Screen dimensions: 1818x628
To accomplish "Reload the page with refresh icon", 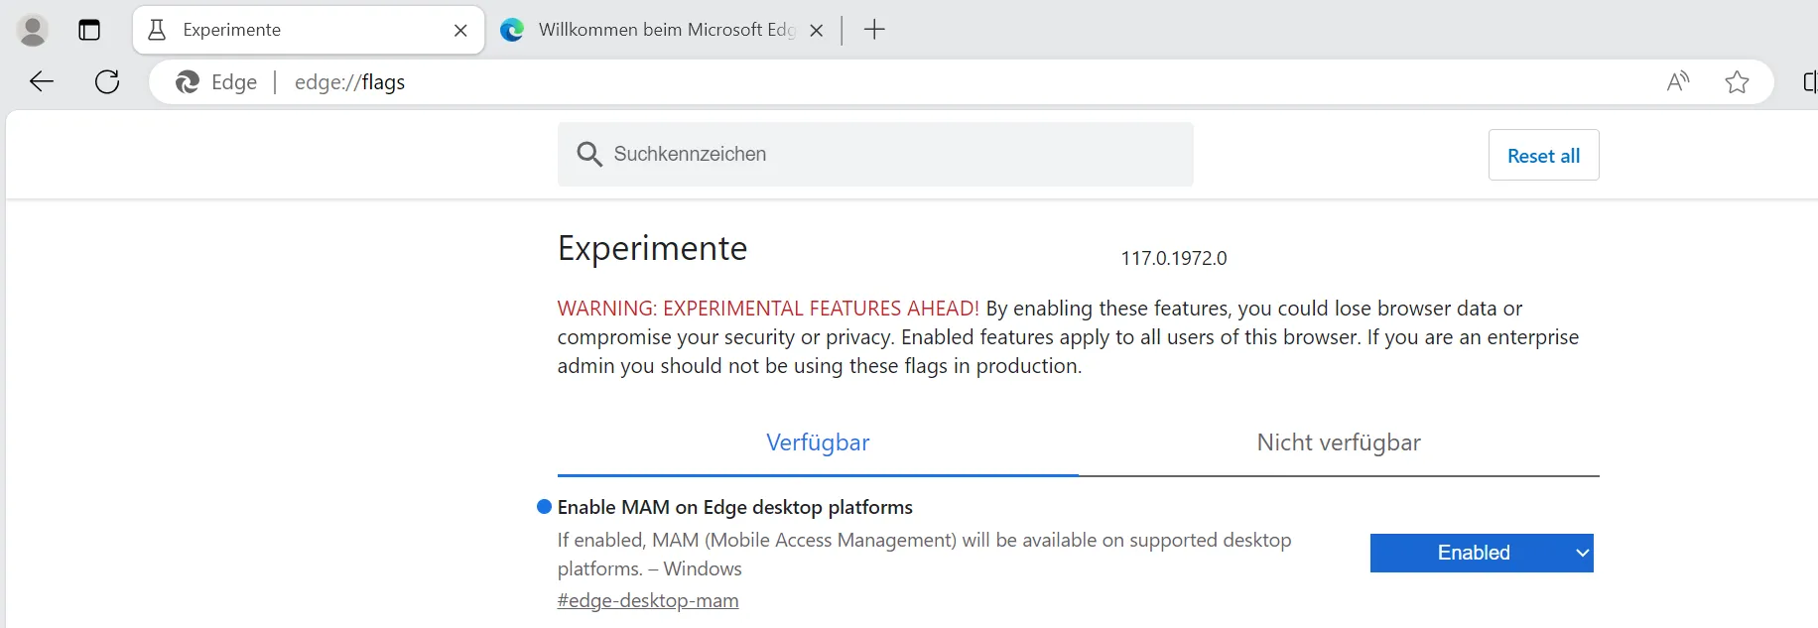I will [107, 81].
